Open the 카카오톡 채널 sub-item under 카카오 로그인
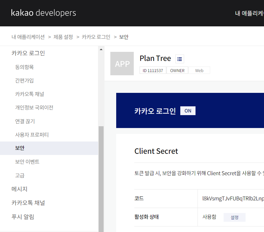Screen dimensions: 264x232 click(30, 94)
